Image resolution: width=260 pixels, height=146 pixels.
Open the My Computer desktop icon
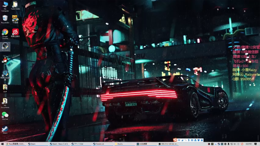pyautogui.click(x=5, y=6)
